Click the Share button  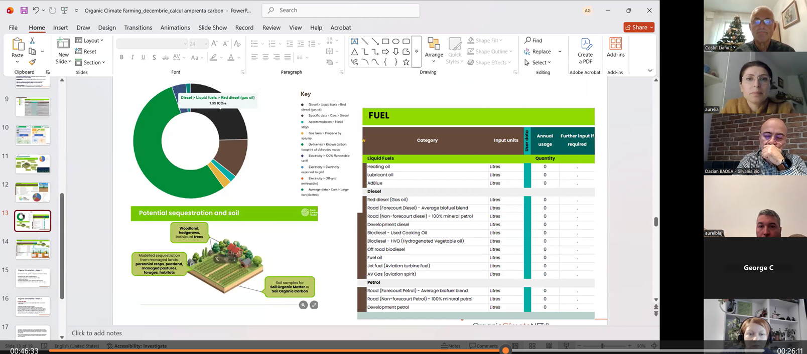638,27
